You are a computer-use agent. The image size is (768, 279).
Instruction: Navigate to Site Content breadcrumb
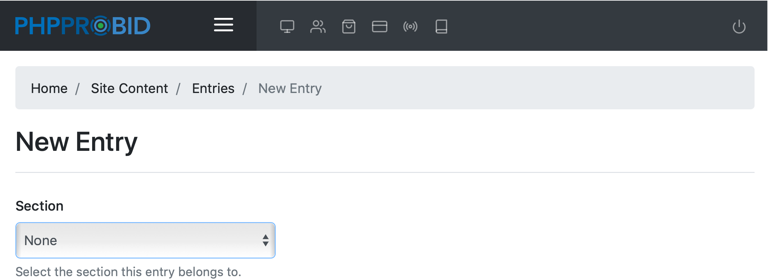click(129, 88)
